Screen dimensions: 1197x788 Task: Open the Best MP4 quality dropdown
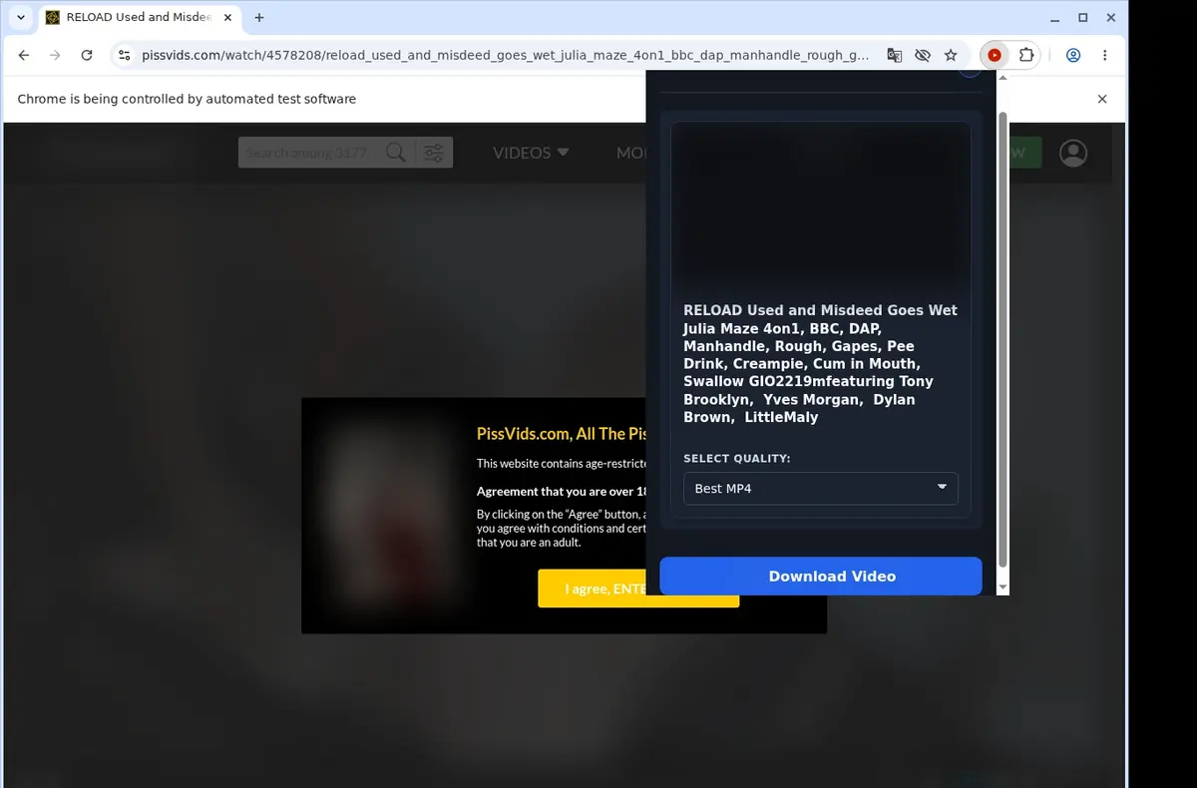click(821, 489)
